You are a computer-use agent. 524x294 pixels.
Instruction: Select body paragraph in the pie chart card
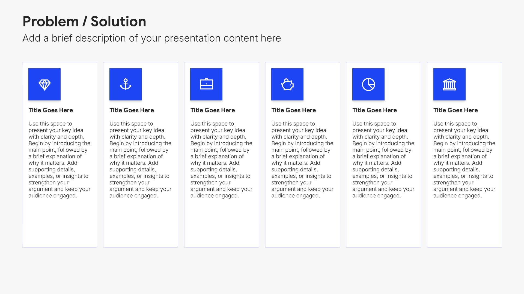pyautogui.click(x=383, y=160)
